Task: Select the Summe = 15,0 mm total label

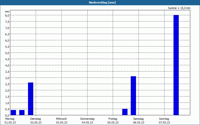Action: coord(179,8)
